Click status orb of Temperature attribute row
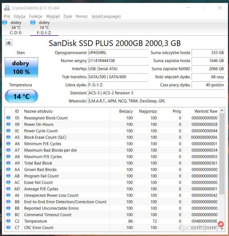The height and width of the screenshot is (236, 229). [8, 221]
